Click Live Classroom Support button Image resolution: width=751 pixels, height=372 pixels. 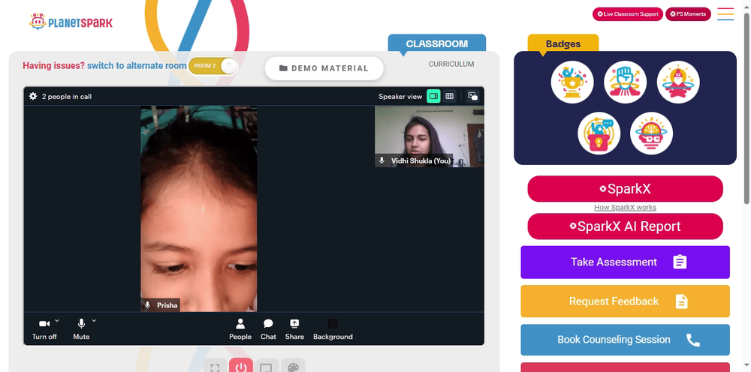pos(627,13)
